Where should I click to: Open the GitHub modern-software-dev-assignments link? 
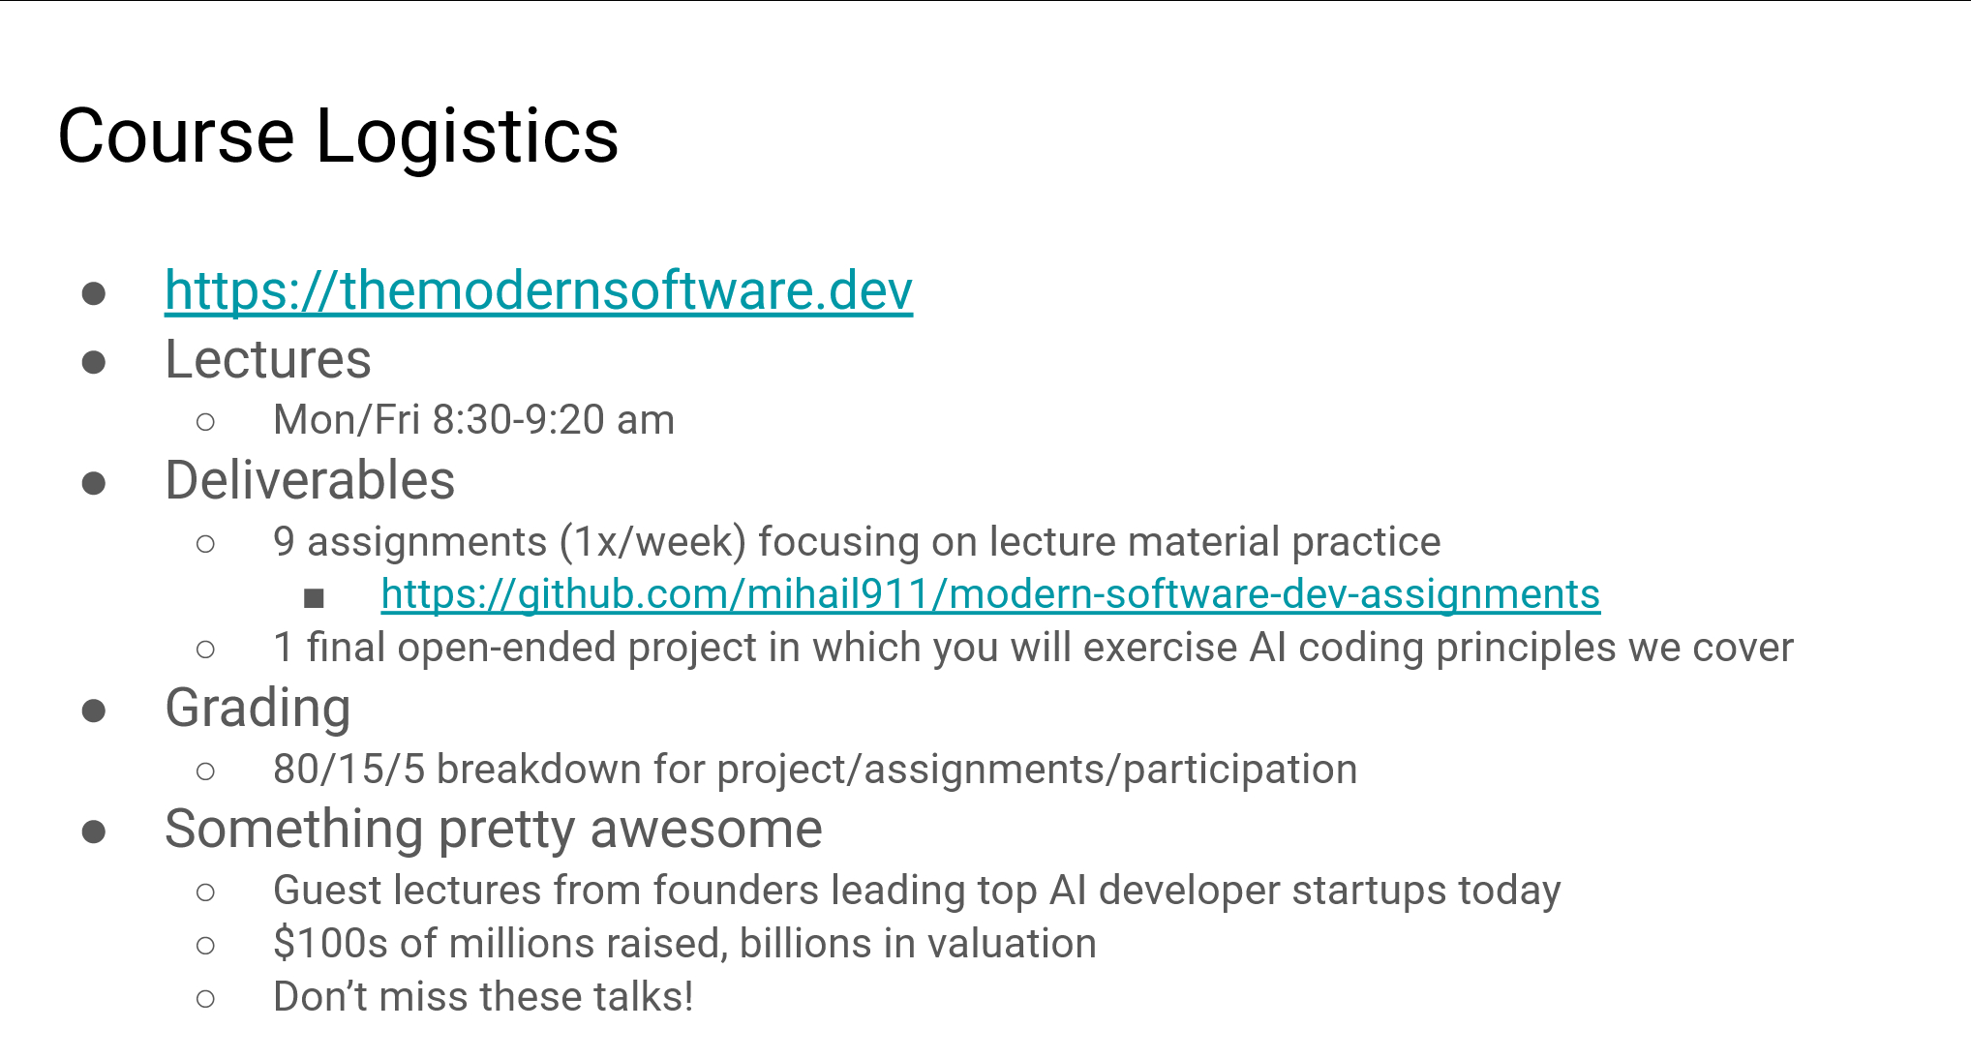[989, 594]
